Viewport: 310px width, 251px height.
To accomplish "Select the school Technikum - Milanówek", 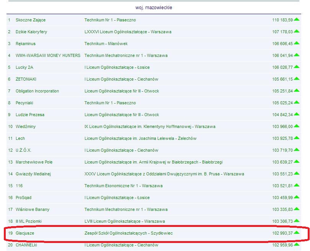I will (x=106, y=44).
